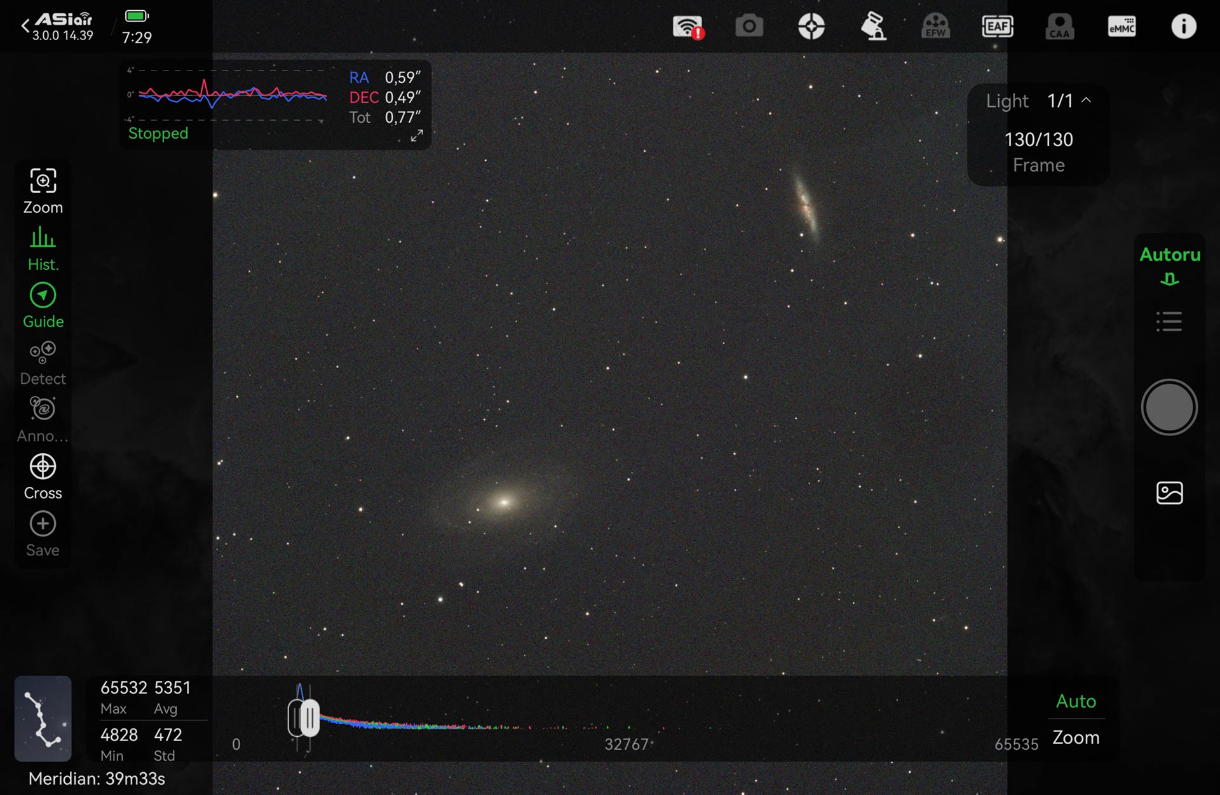The height and width of the screenshot is (795, 1220).
Task: Toggle the Hist. histogram panel
Action: point(43,248)
